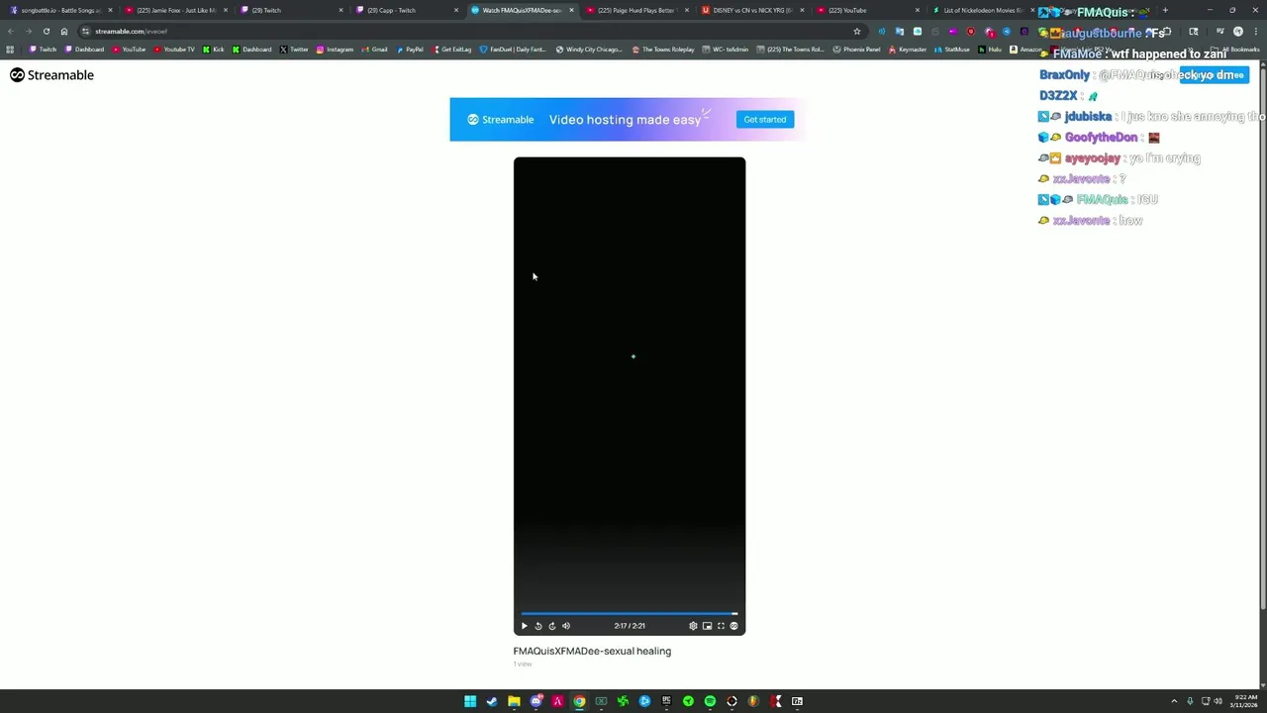1267x713 pixels.
Task: Click the 2:17 / 2:21 time display
Action: (x=630, y=626)
